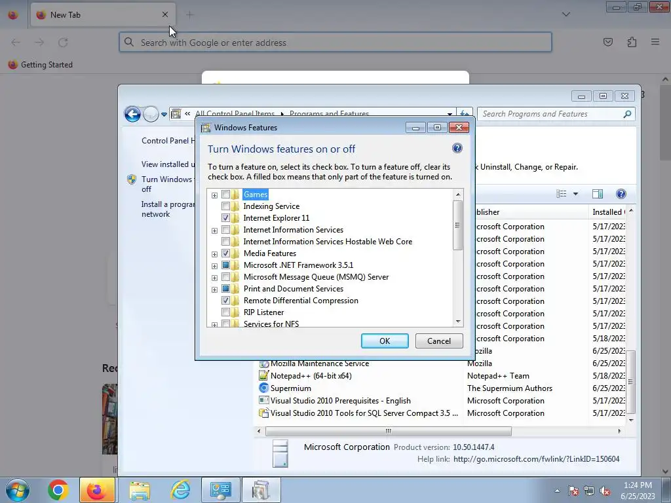This screenshot has width=671, height=503.
Task: Click Turn Windows features on or off link
Action: 166,184
